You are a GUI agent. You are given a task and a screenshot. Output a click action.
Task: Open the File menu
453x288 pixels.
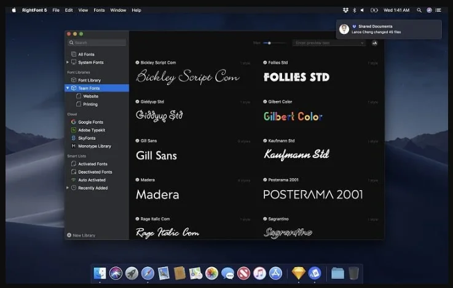coord(56,10)
